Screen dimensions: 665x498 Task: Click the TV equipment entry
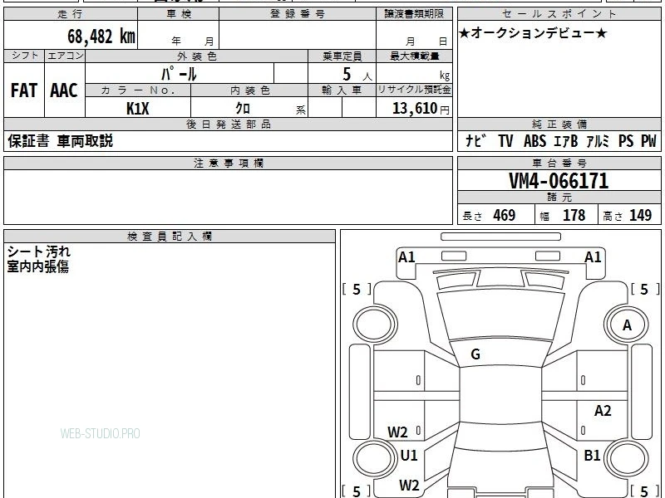point(505,141)
